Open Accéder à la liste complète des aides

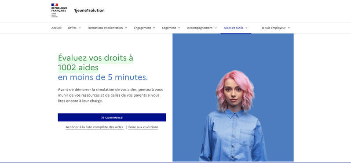click(95, 127)
